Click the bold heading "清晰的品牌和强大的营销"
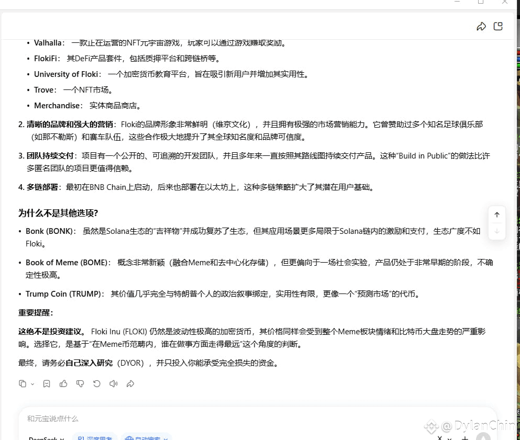The image size is (520, 440). [x=70, y=125]
